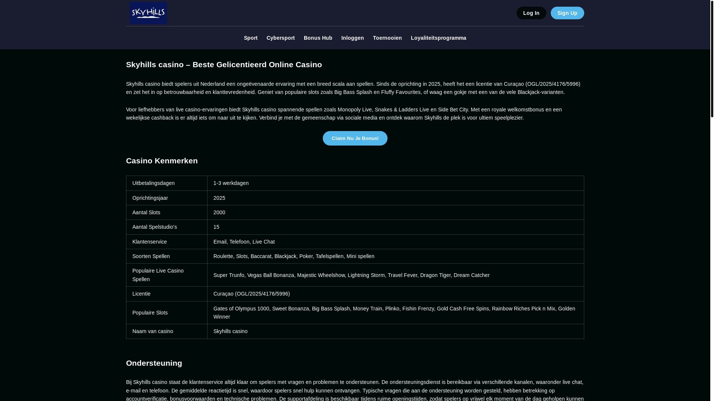The image size is (714, 401).
Task: Go to Cybersport section
Action: click(280, 38)
